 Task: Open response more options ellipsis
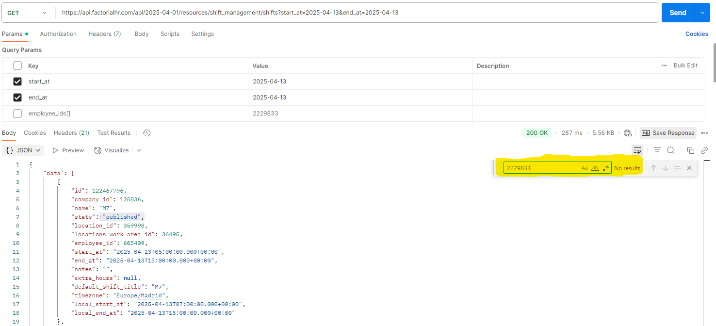coord(704,133)
